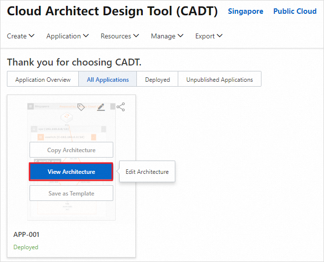Open the Application dropdown menu
The height and width of the screenshot is (262, 324).
67,36
